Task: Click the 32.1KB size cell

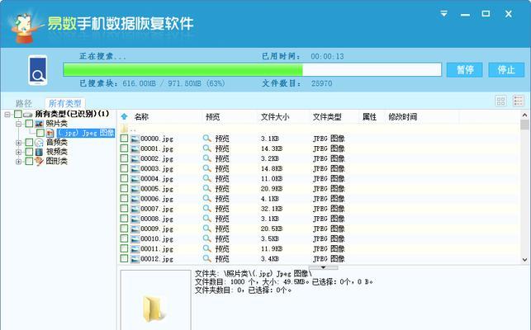Action: (272, 209)
